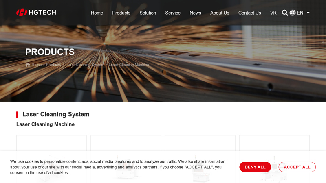Open the Solution menu item
The width and height of the screenshot is (326, 183).
pyautogui.click(x=148, y=13)
